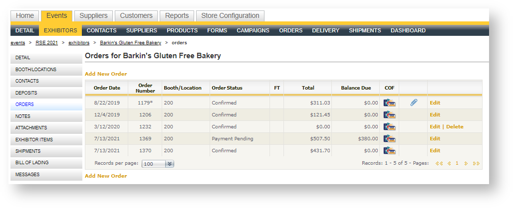
Task: Go to the next page arrow
Action: (466, 163)
